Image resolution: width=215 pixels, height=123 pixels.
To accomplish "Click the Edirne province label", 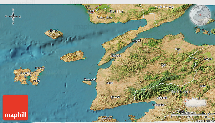I will click(x=116, y=11).
